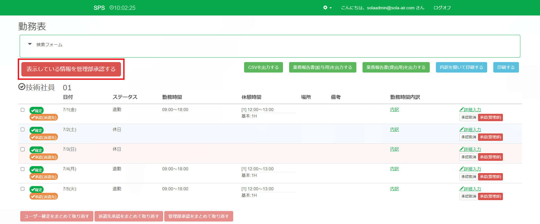This screenshot has width=540, height=224.
Task: Click pencil 詳細入力 icon for 7/1 row
Action: tap(462, 110)
